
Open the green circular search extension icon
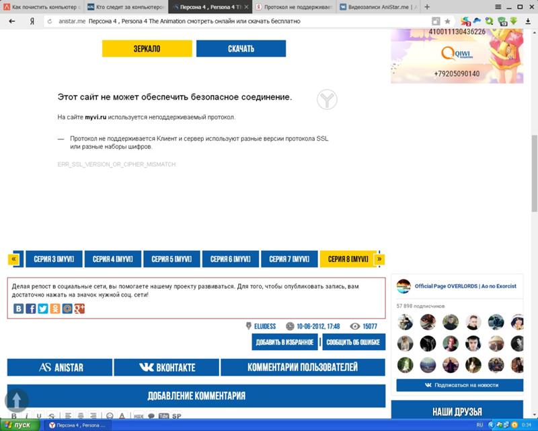(x=489, y=22)
